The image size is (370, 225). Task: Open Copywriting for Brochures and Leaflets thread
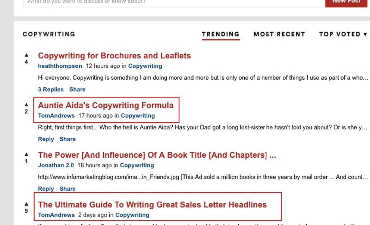click(x=114, y=56)
